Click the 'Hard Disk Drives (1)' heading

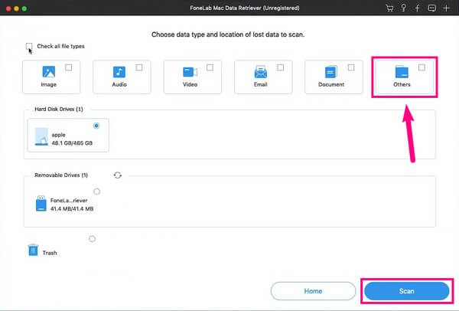[x=59, y=109]
